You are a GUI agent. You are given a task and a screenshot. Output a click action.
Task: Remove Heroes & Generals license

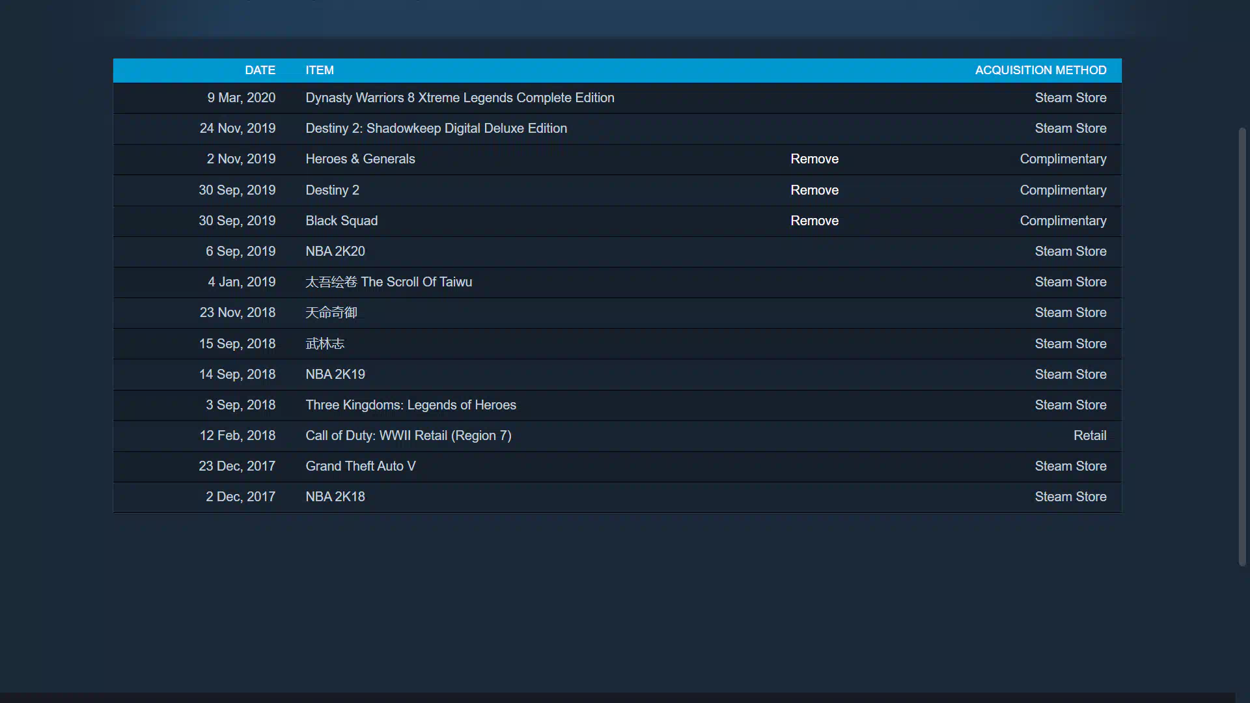tap(814, 159)
